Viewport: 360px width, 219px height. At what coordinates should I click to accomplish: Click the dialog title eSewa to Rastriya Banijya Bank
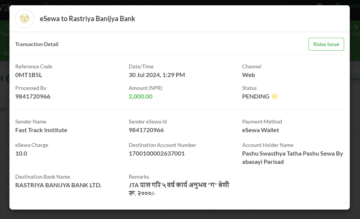point(87,19)
